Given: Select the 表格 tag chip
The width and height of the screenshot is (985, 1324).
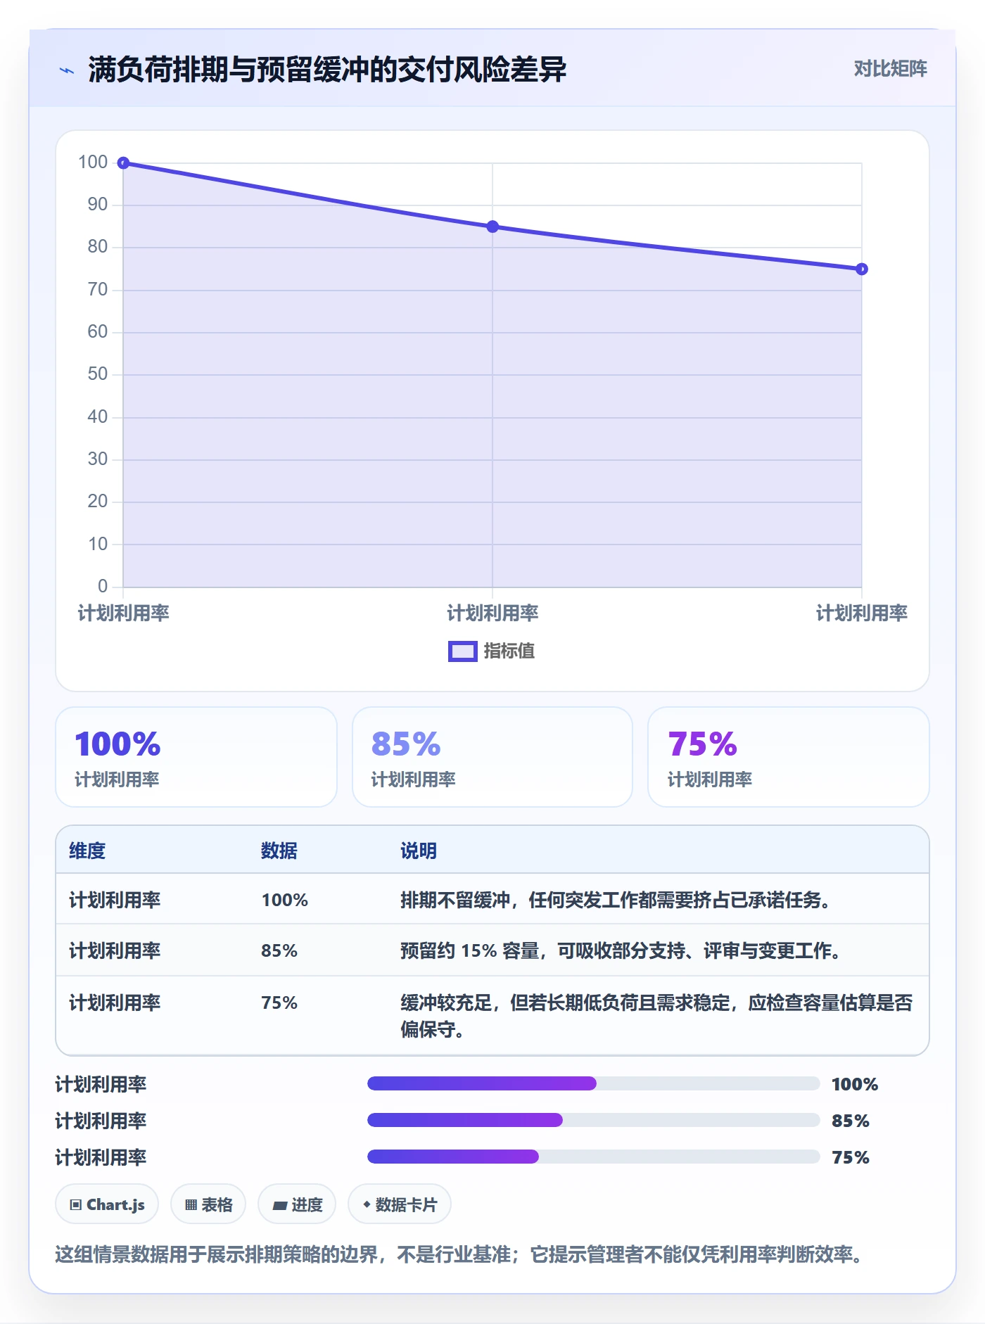Looking at the screenshot, I should tap(208, 1204).
